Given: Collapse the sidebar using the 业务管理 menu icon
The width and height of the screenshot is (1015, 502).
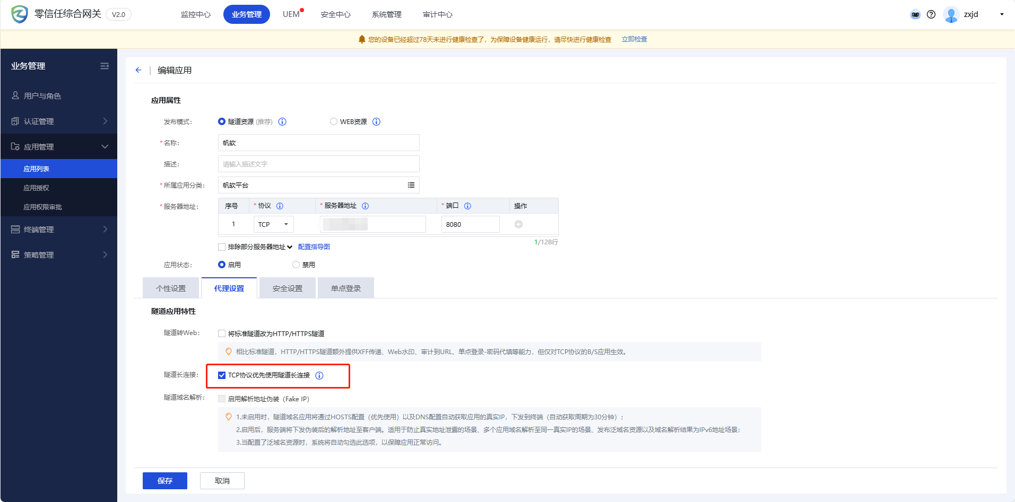Looking at the screenshot, I should pyautogui.click(x=105, y=66).
